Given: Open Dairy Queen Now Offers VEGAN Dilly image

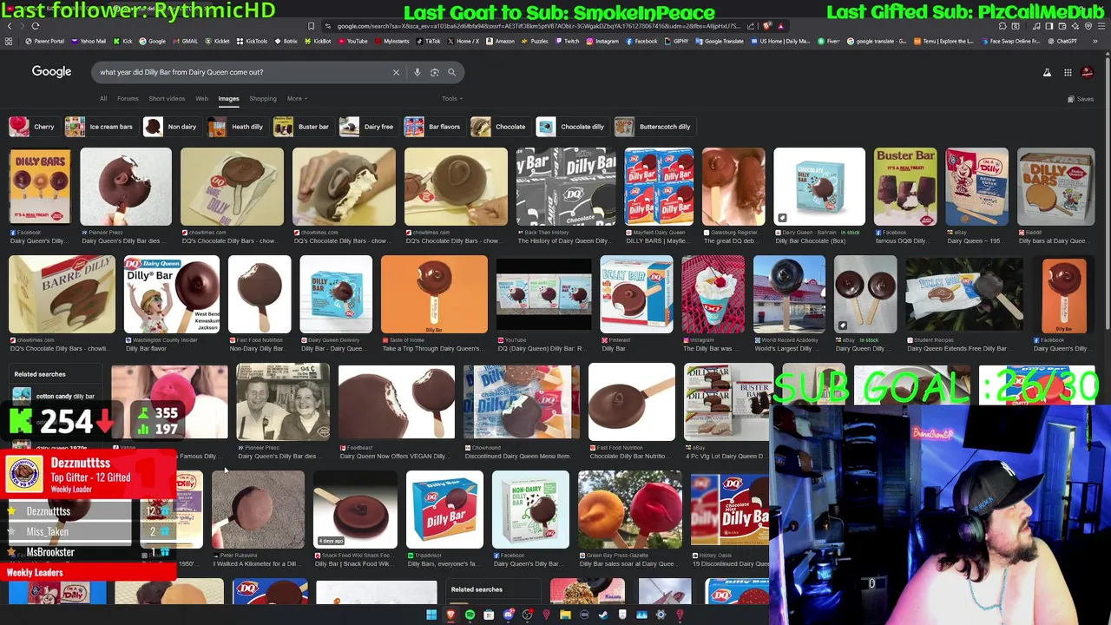Looking at the screenshot, I should click(x=396, y=403).
